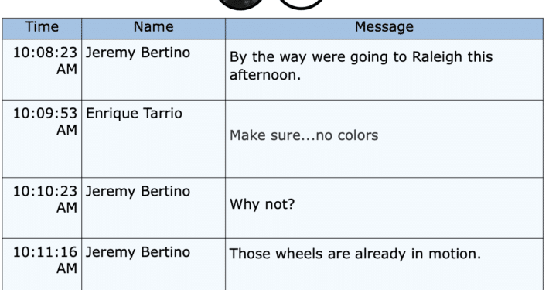Click the 'going to Raleigh this afternoon' message

pyautogui.click(x=361, y=66)
